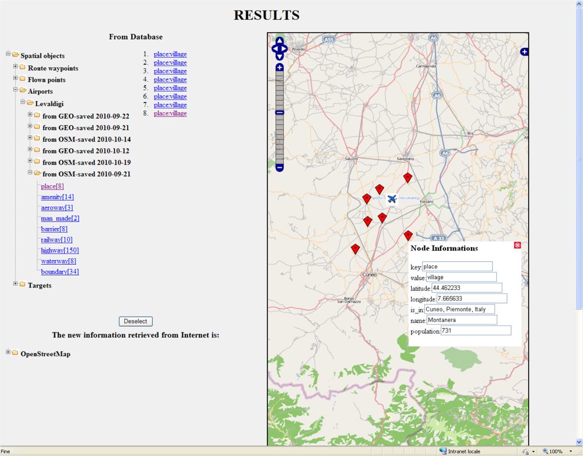Open the aeroway[3] category link
Screen dimensions: 583x456
click(57, 208)
